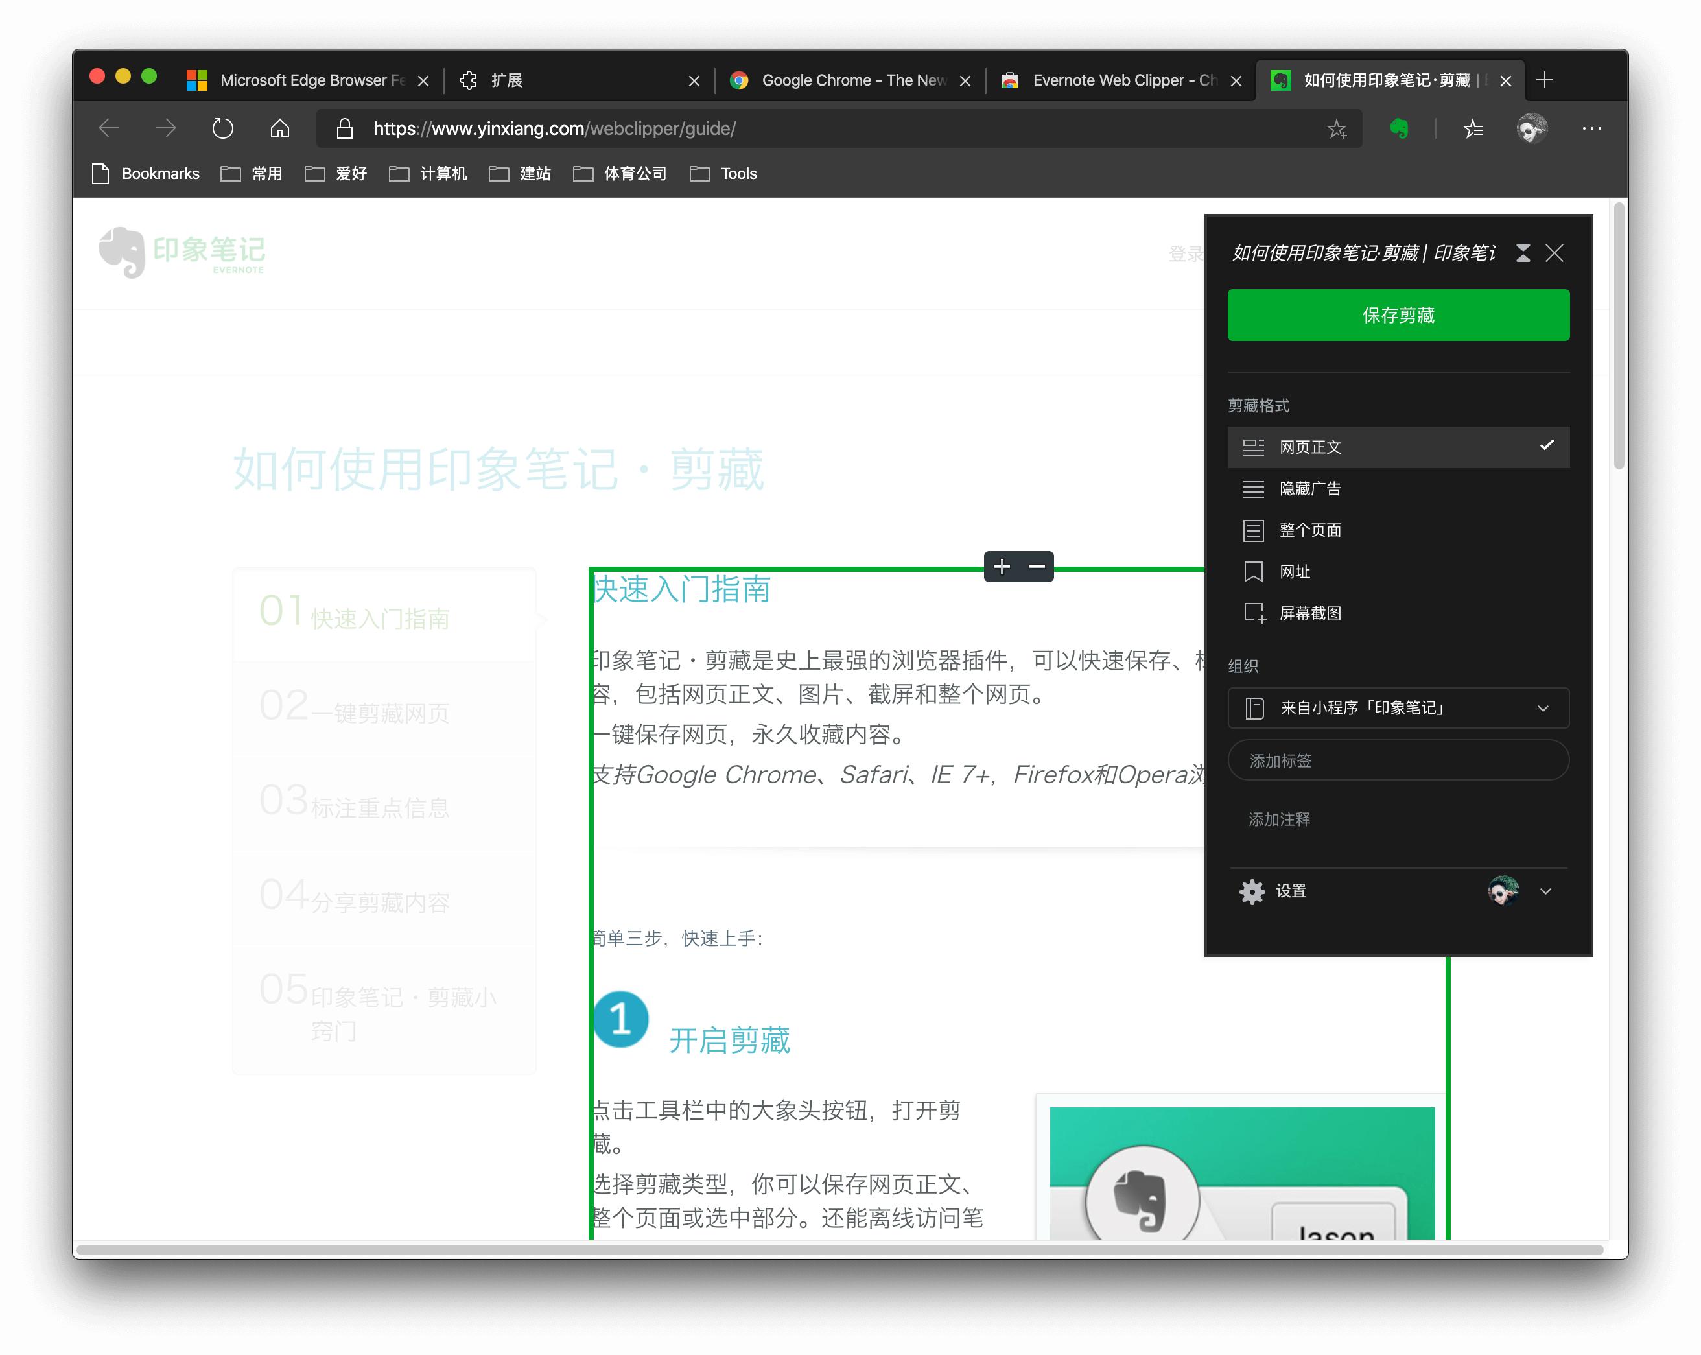1701x1355 pixels.
Task: Open the browser's more options menu
Action: pyautogui.click(x=1592, y=128)
